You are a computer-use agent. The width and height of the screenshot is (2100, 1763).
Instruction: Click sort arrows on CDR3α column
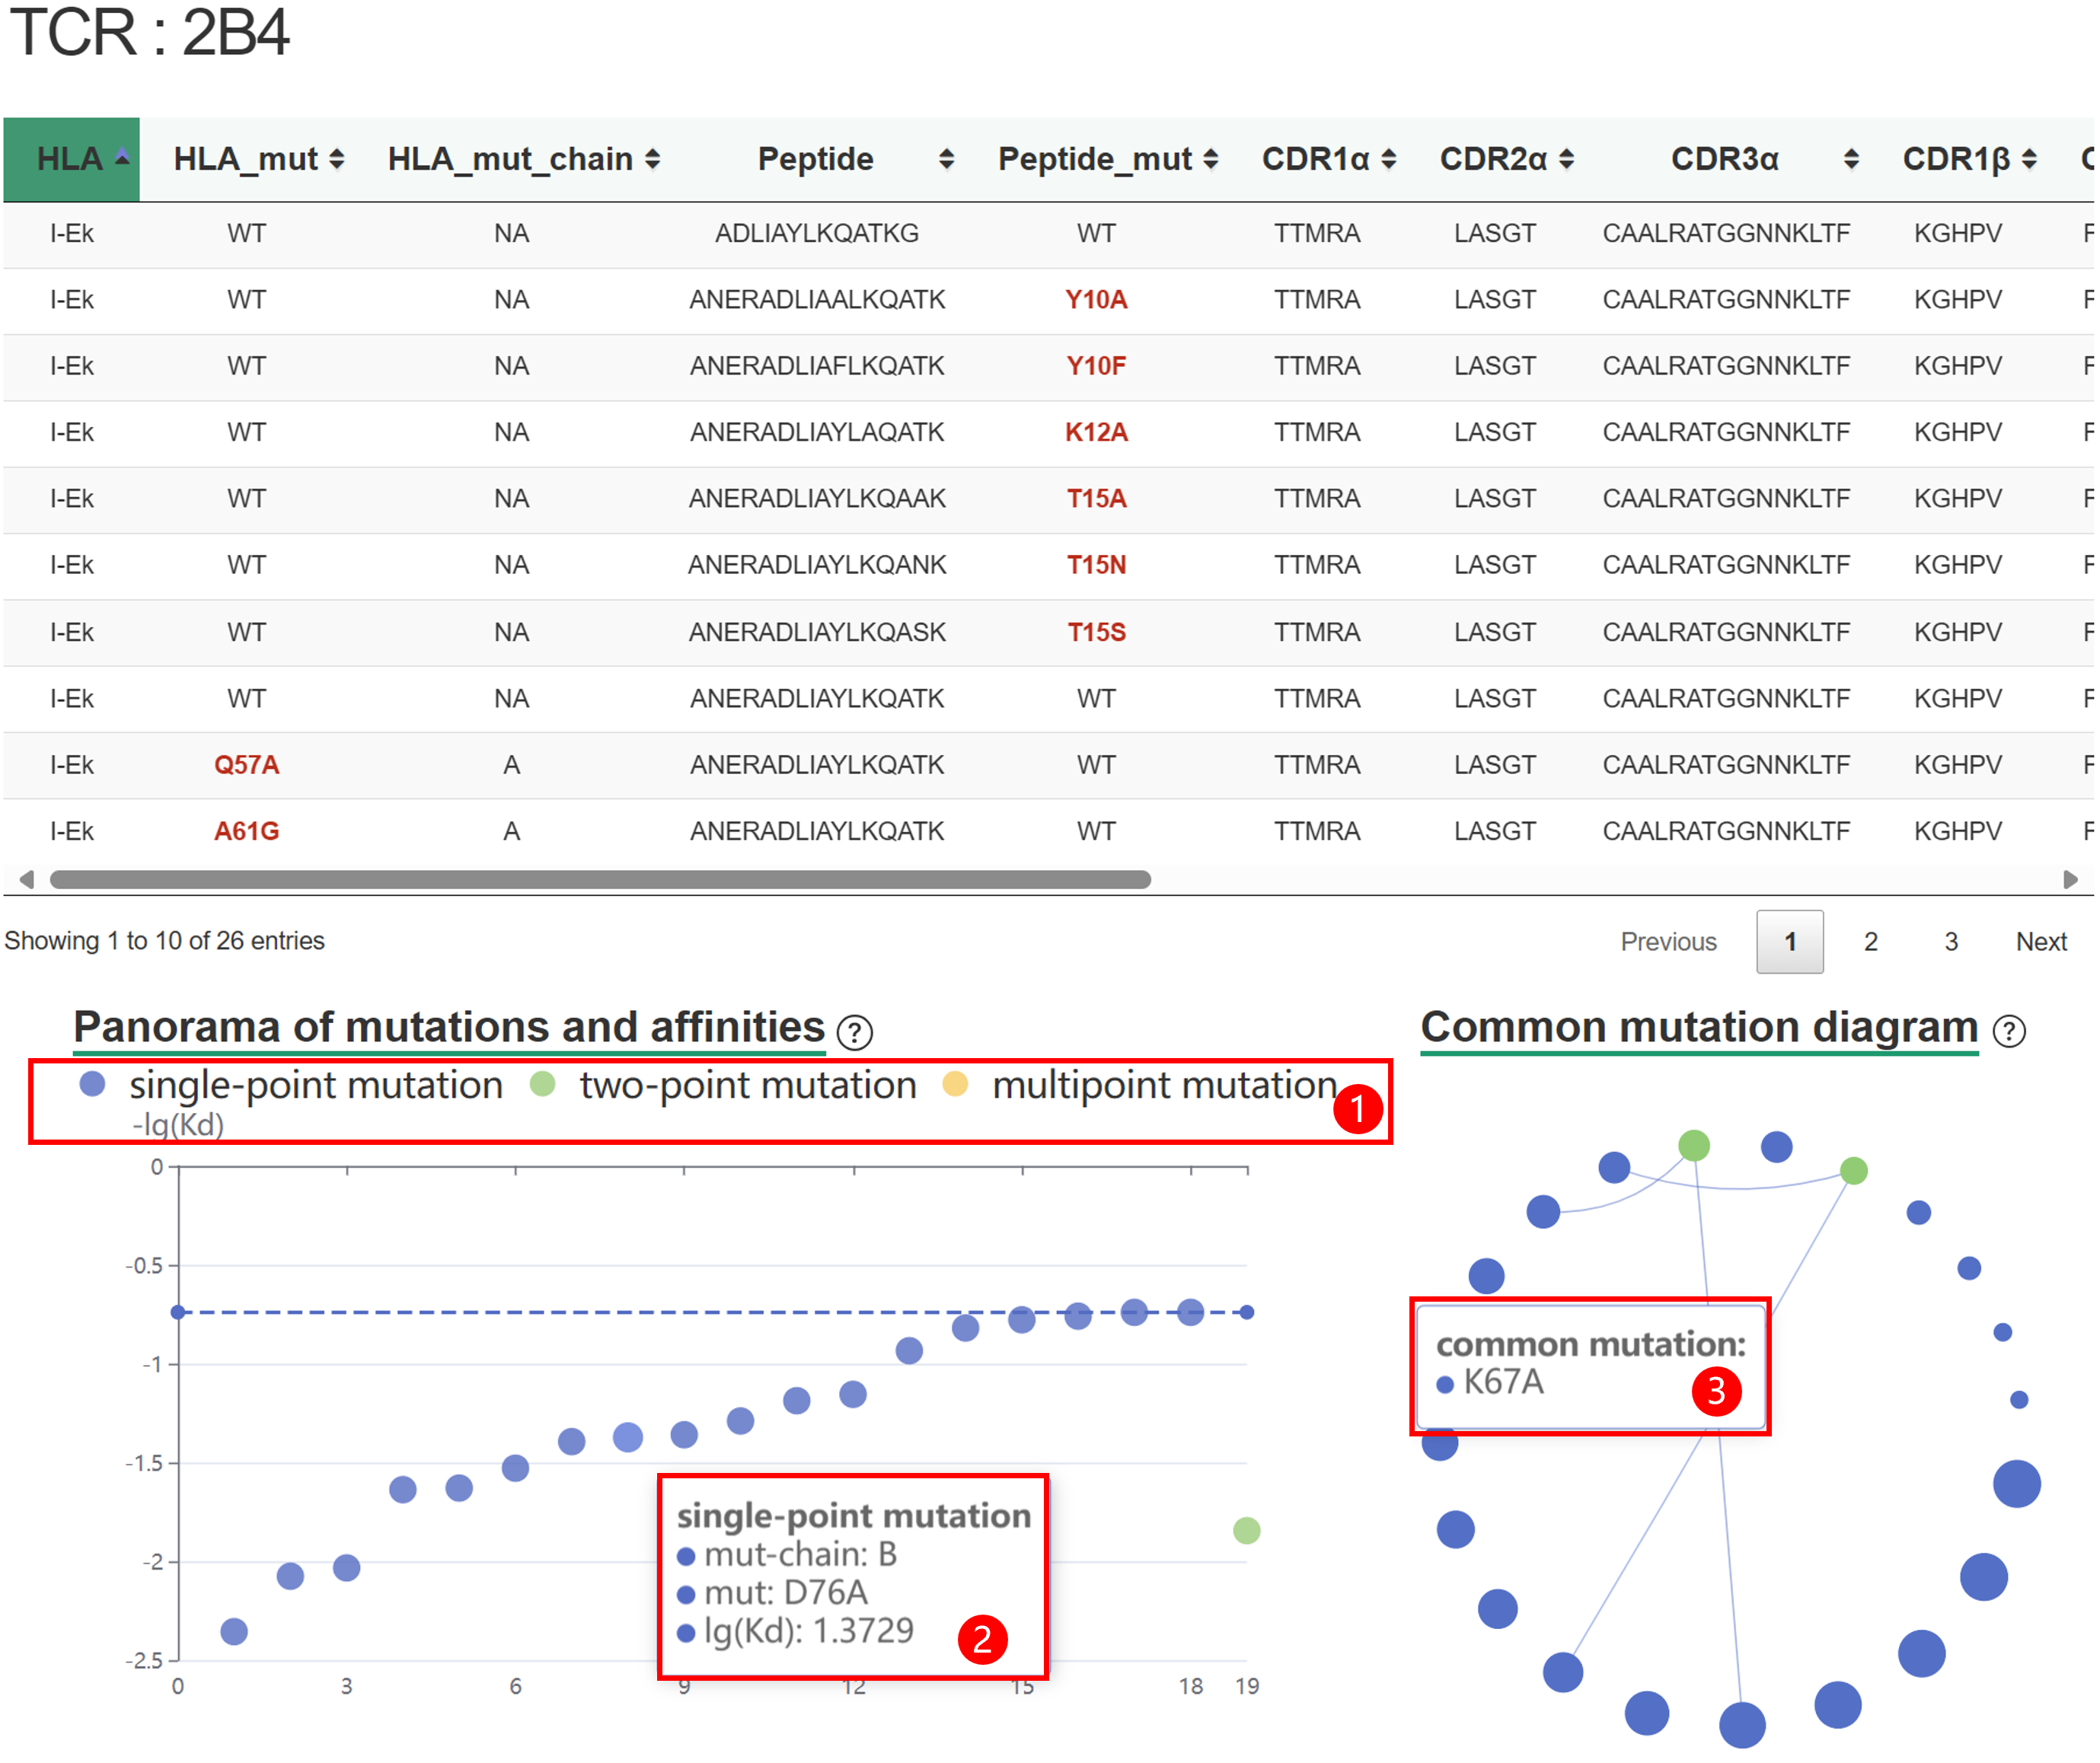pyautogui.click(x=1851, y=159)
